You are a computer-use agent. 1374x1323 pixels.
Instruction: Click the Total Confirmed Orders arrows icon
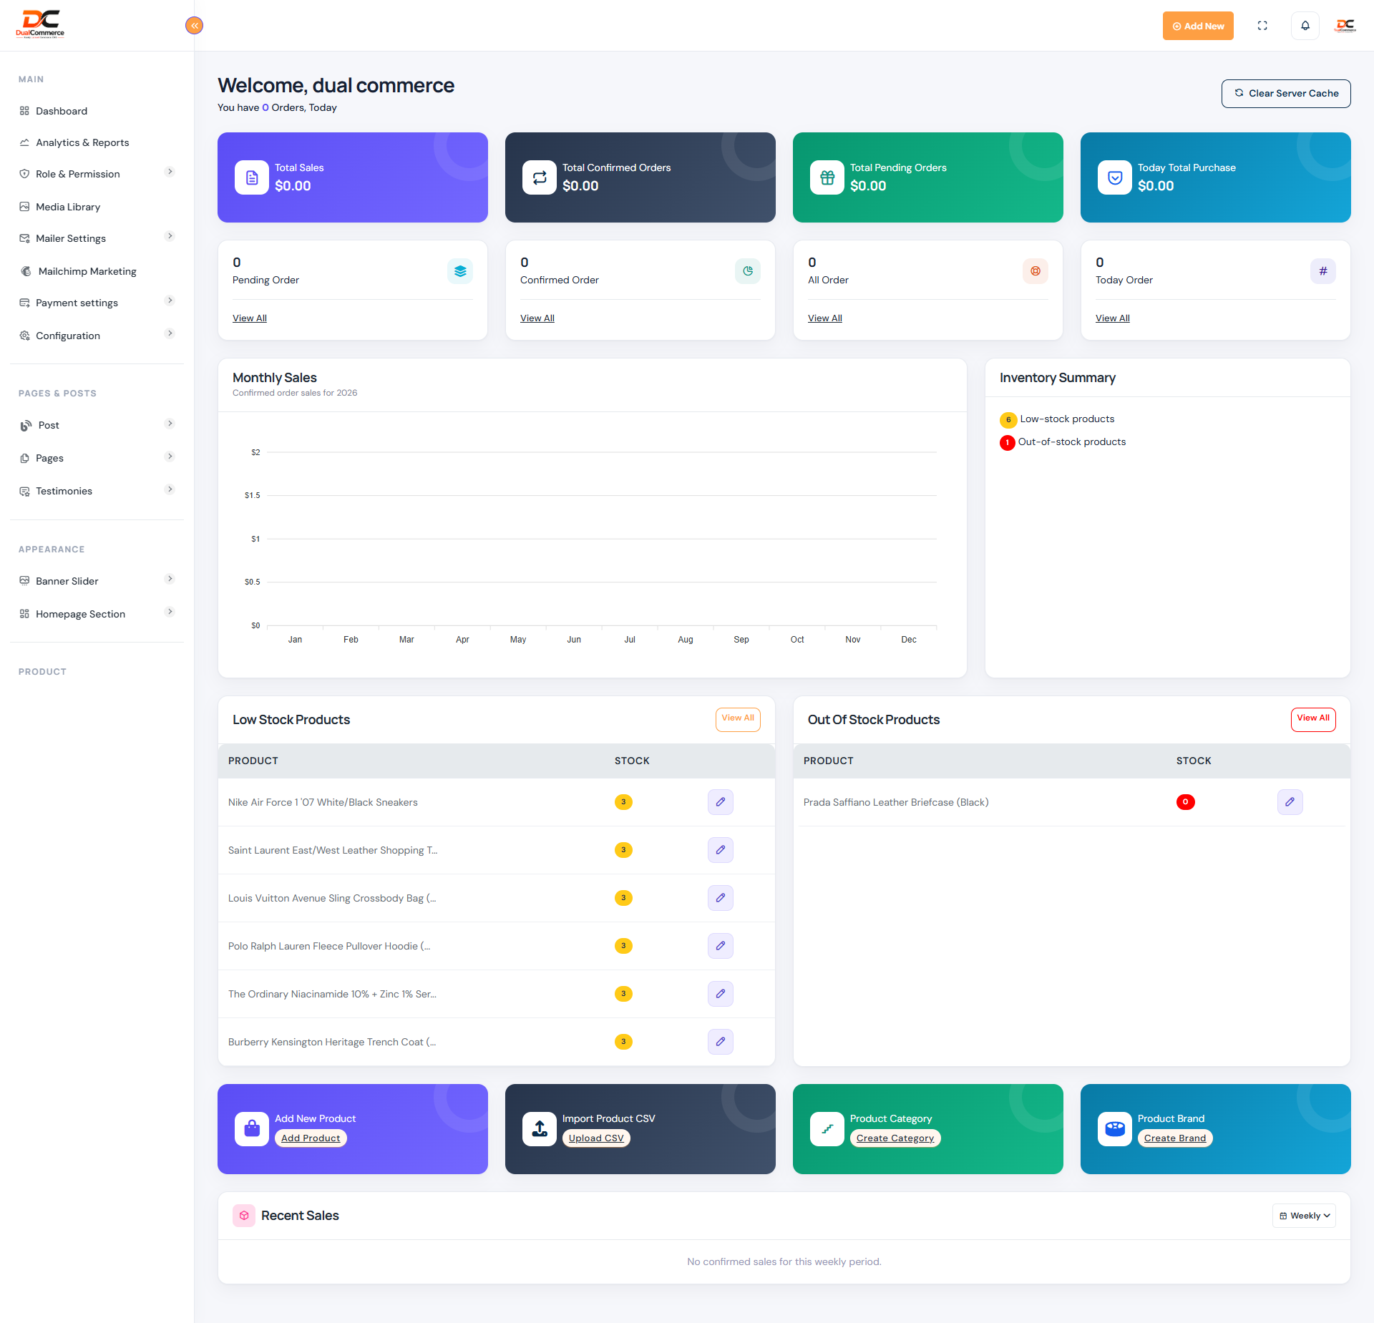click(x=540, y=177)
